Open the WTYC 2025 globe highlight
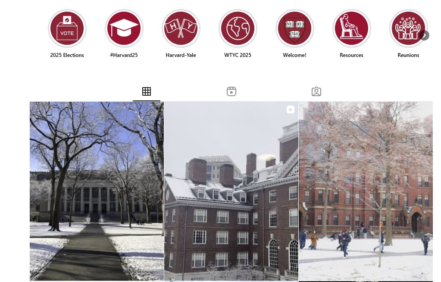The height and width of the screenshot is (282, 441). point(238,29)
